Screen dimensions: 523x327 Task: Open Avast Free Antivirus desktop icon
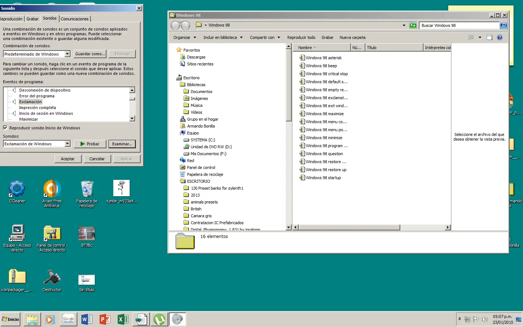pyautogui.click(x=52, y=194)
